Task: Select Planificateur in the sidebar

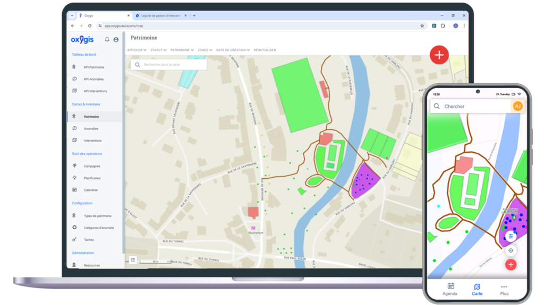Action: coord(92,178)
